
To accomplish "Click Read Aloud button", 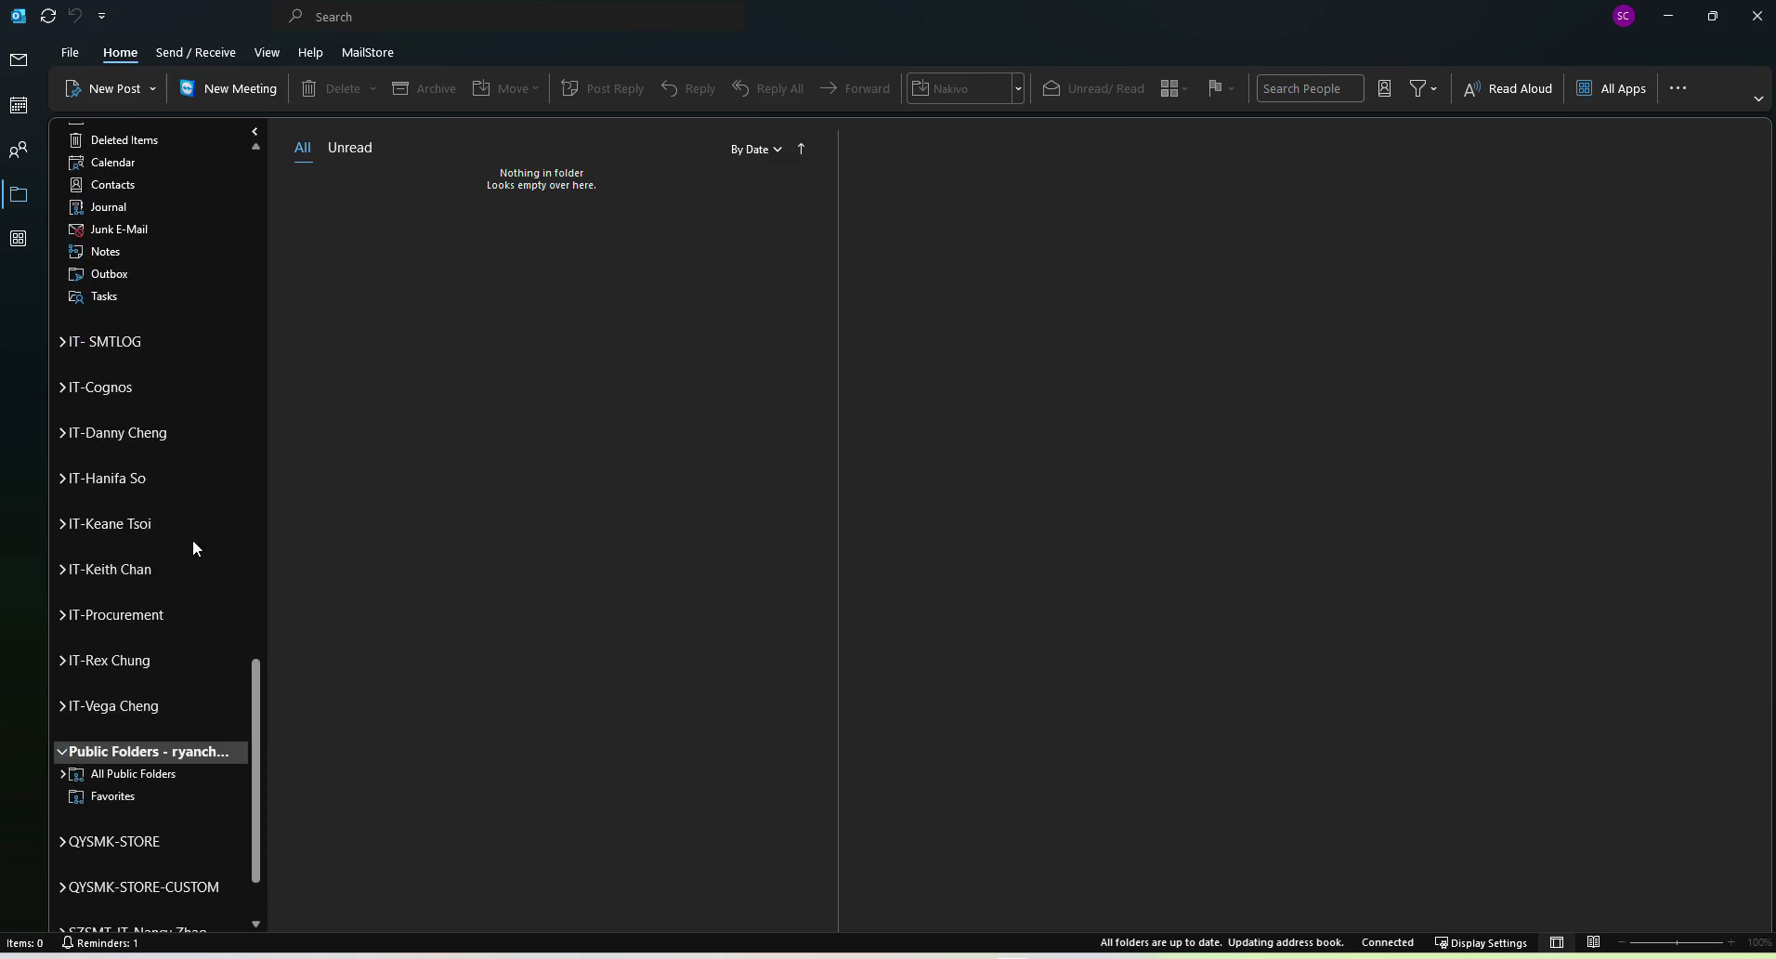I will point(1508,88).
